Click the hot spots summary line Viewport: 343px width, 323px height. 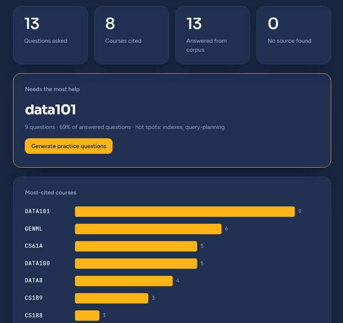[x=125, y=127]
